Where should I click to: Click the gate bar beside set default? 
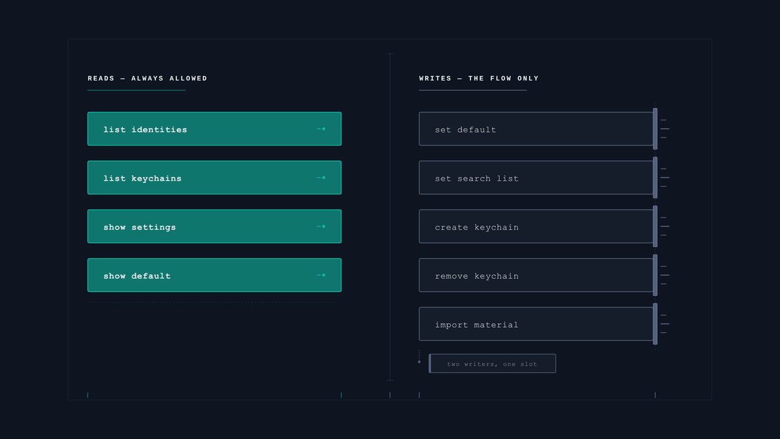pos(655,129)
